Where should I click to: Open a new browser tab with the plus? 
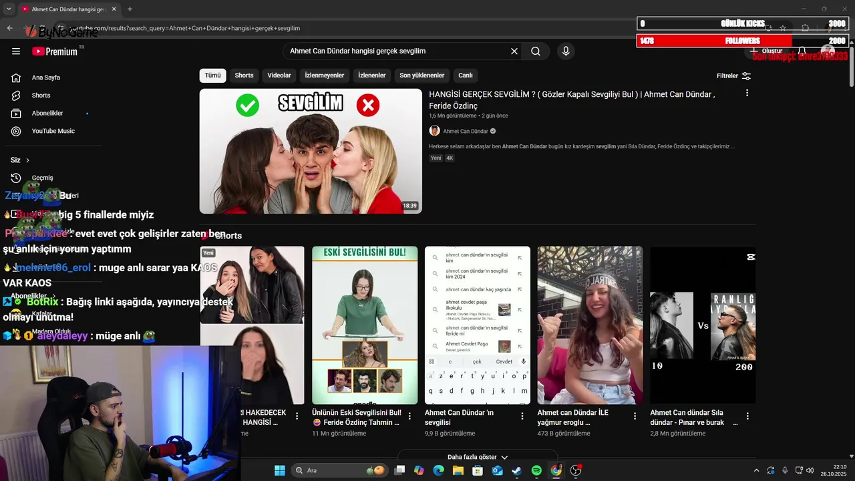(130, 9)
